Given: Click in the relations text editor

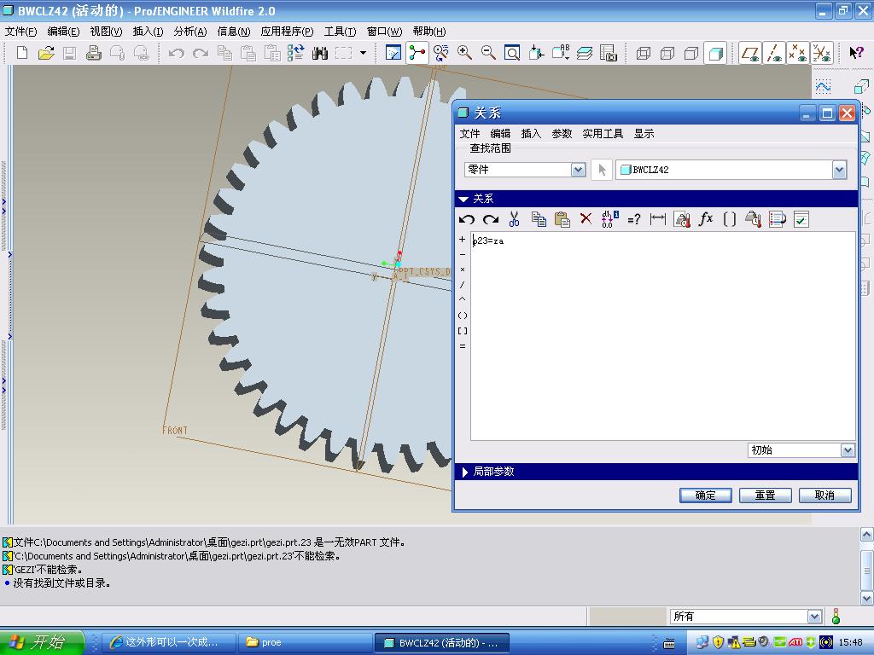Looking at the screenshot, I should (x=663, y=336).
